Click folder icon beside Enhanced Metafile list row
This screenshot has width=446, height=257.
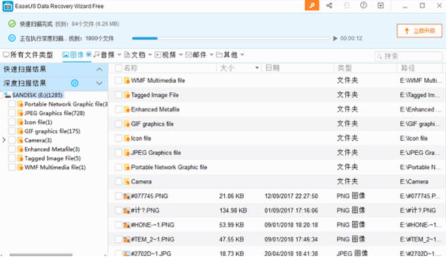coord(127,109)
